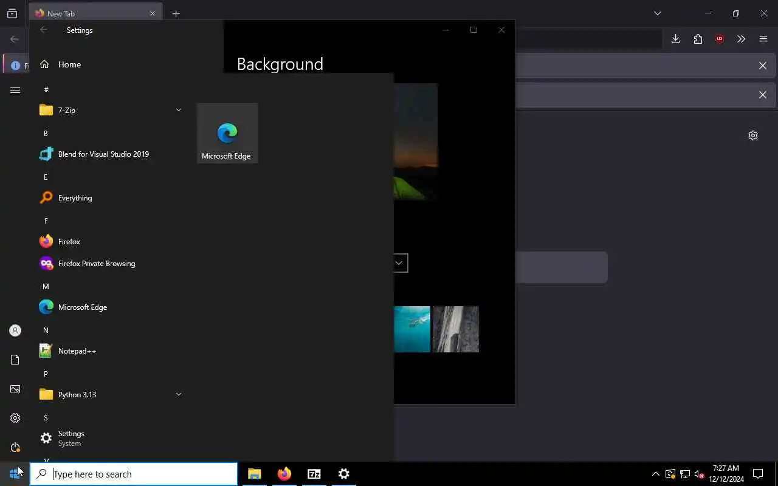778x486 pixels.
Task: Open the Firefox application menu
Action: 763,39
